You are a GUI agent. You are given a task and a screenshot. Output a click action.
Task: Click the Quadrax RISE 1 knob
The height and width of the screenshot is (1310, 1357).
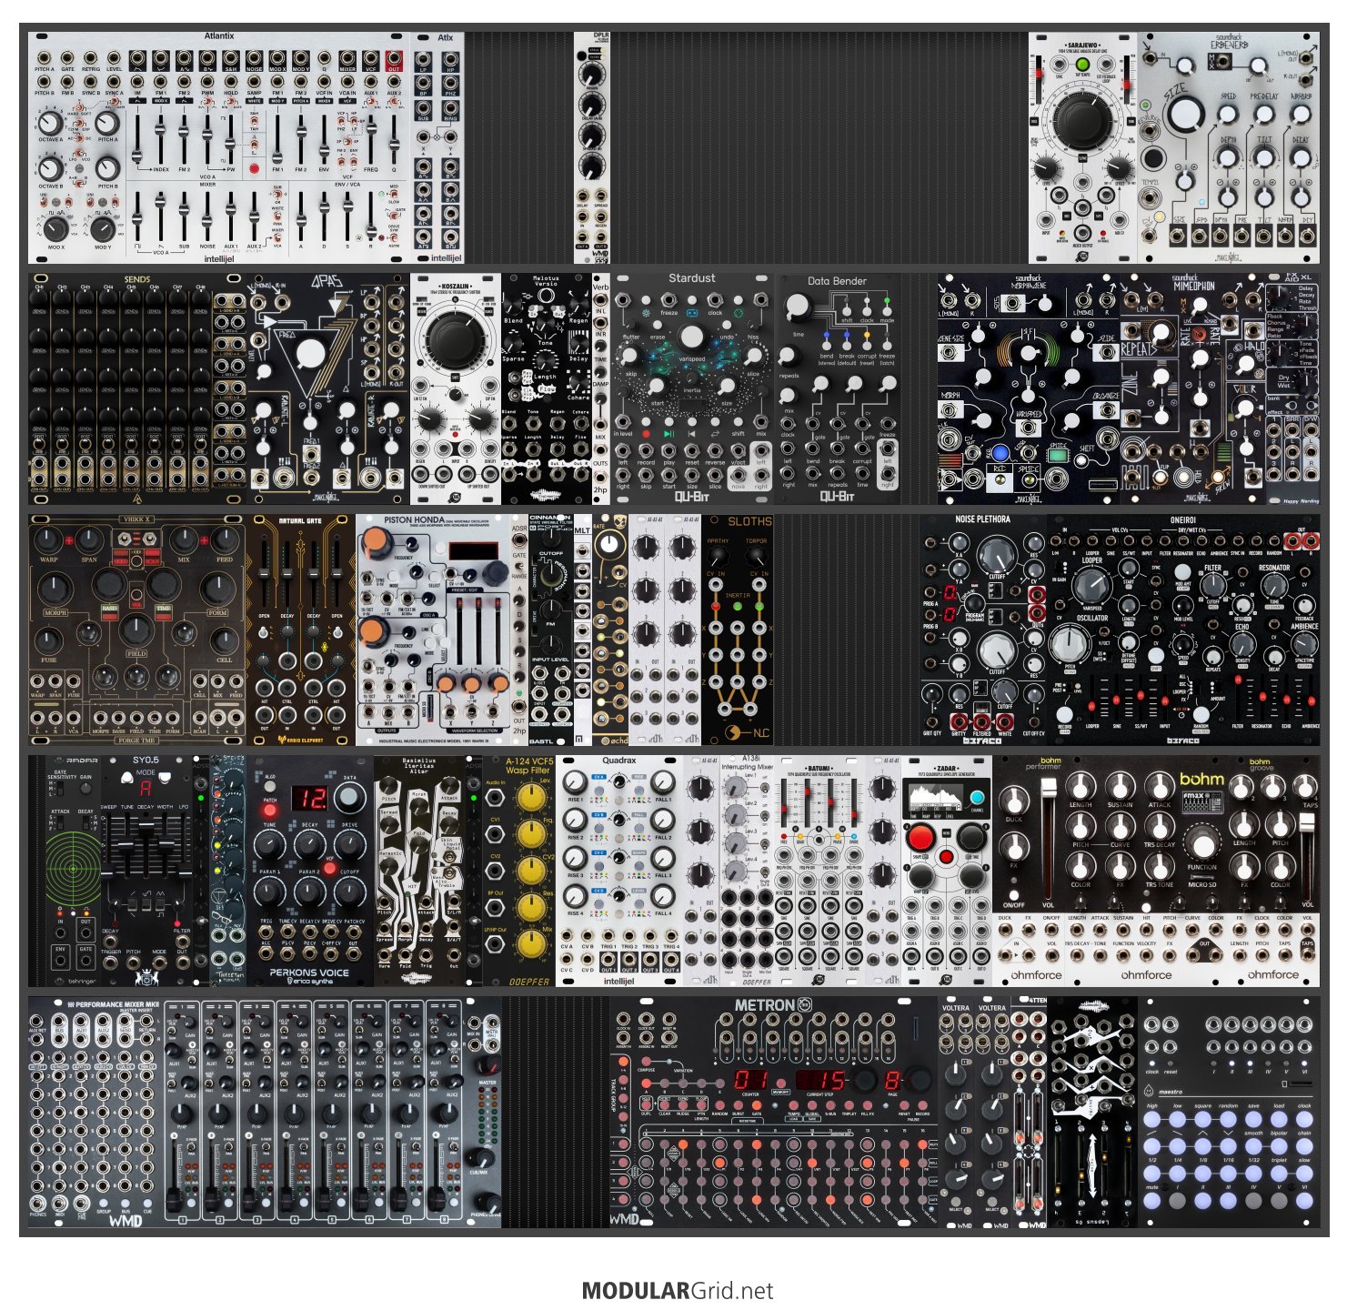pos(575,782)
